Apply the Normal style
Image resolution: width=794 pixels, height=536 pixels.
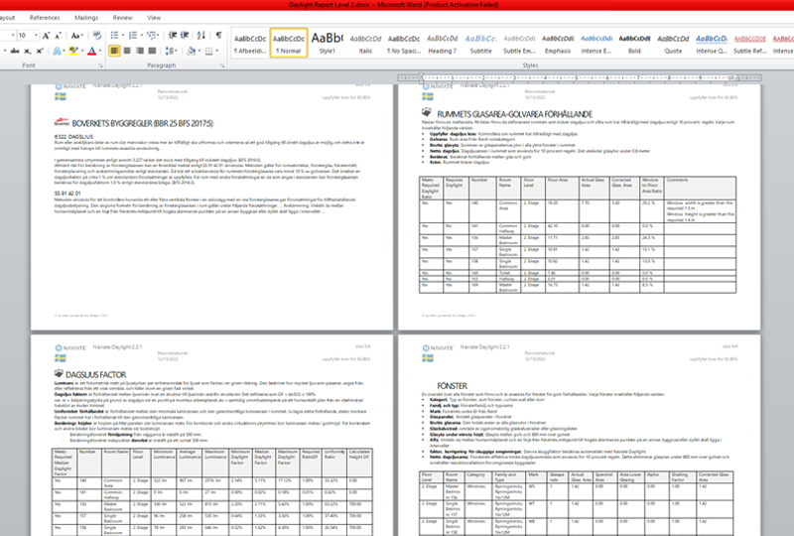click(x=289, y=43)
